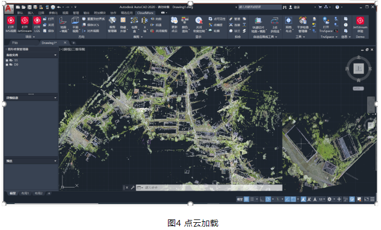
Task: Open the Section Manager tool
Action: coord(112,23)
